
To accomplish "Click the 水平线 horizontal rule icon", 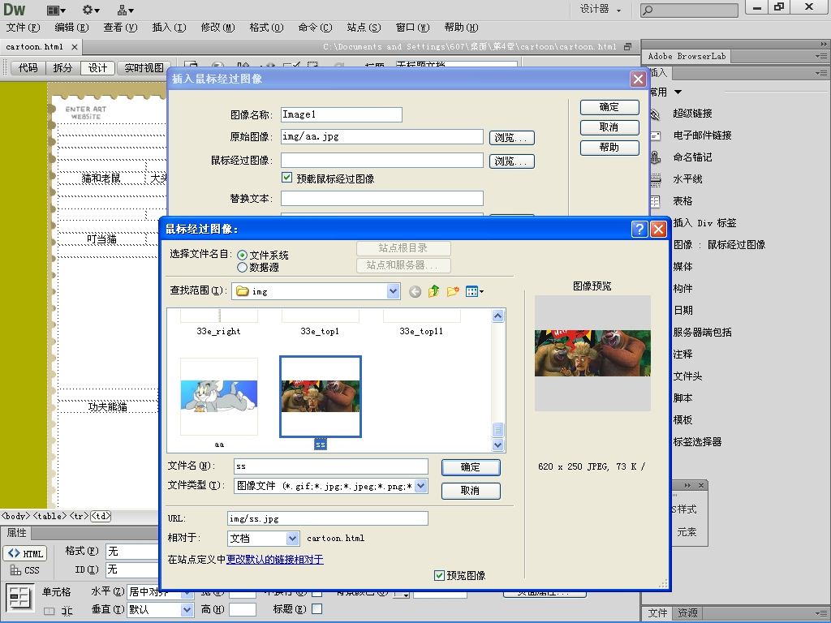I will pyautogui.click(x=656, y=179).
